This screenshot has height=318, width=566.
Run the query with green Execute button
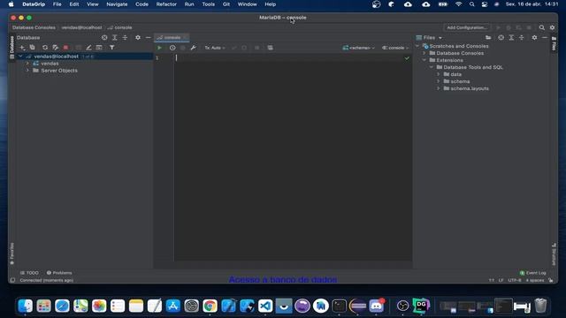[159, 48]
